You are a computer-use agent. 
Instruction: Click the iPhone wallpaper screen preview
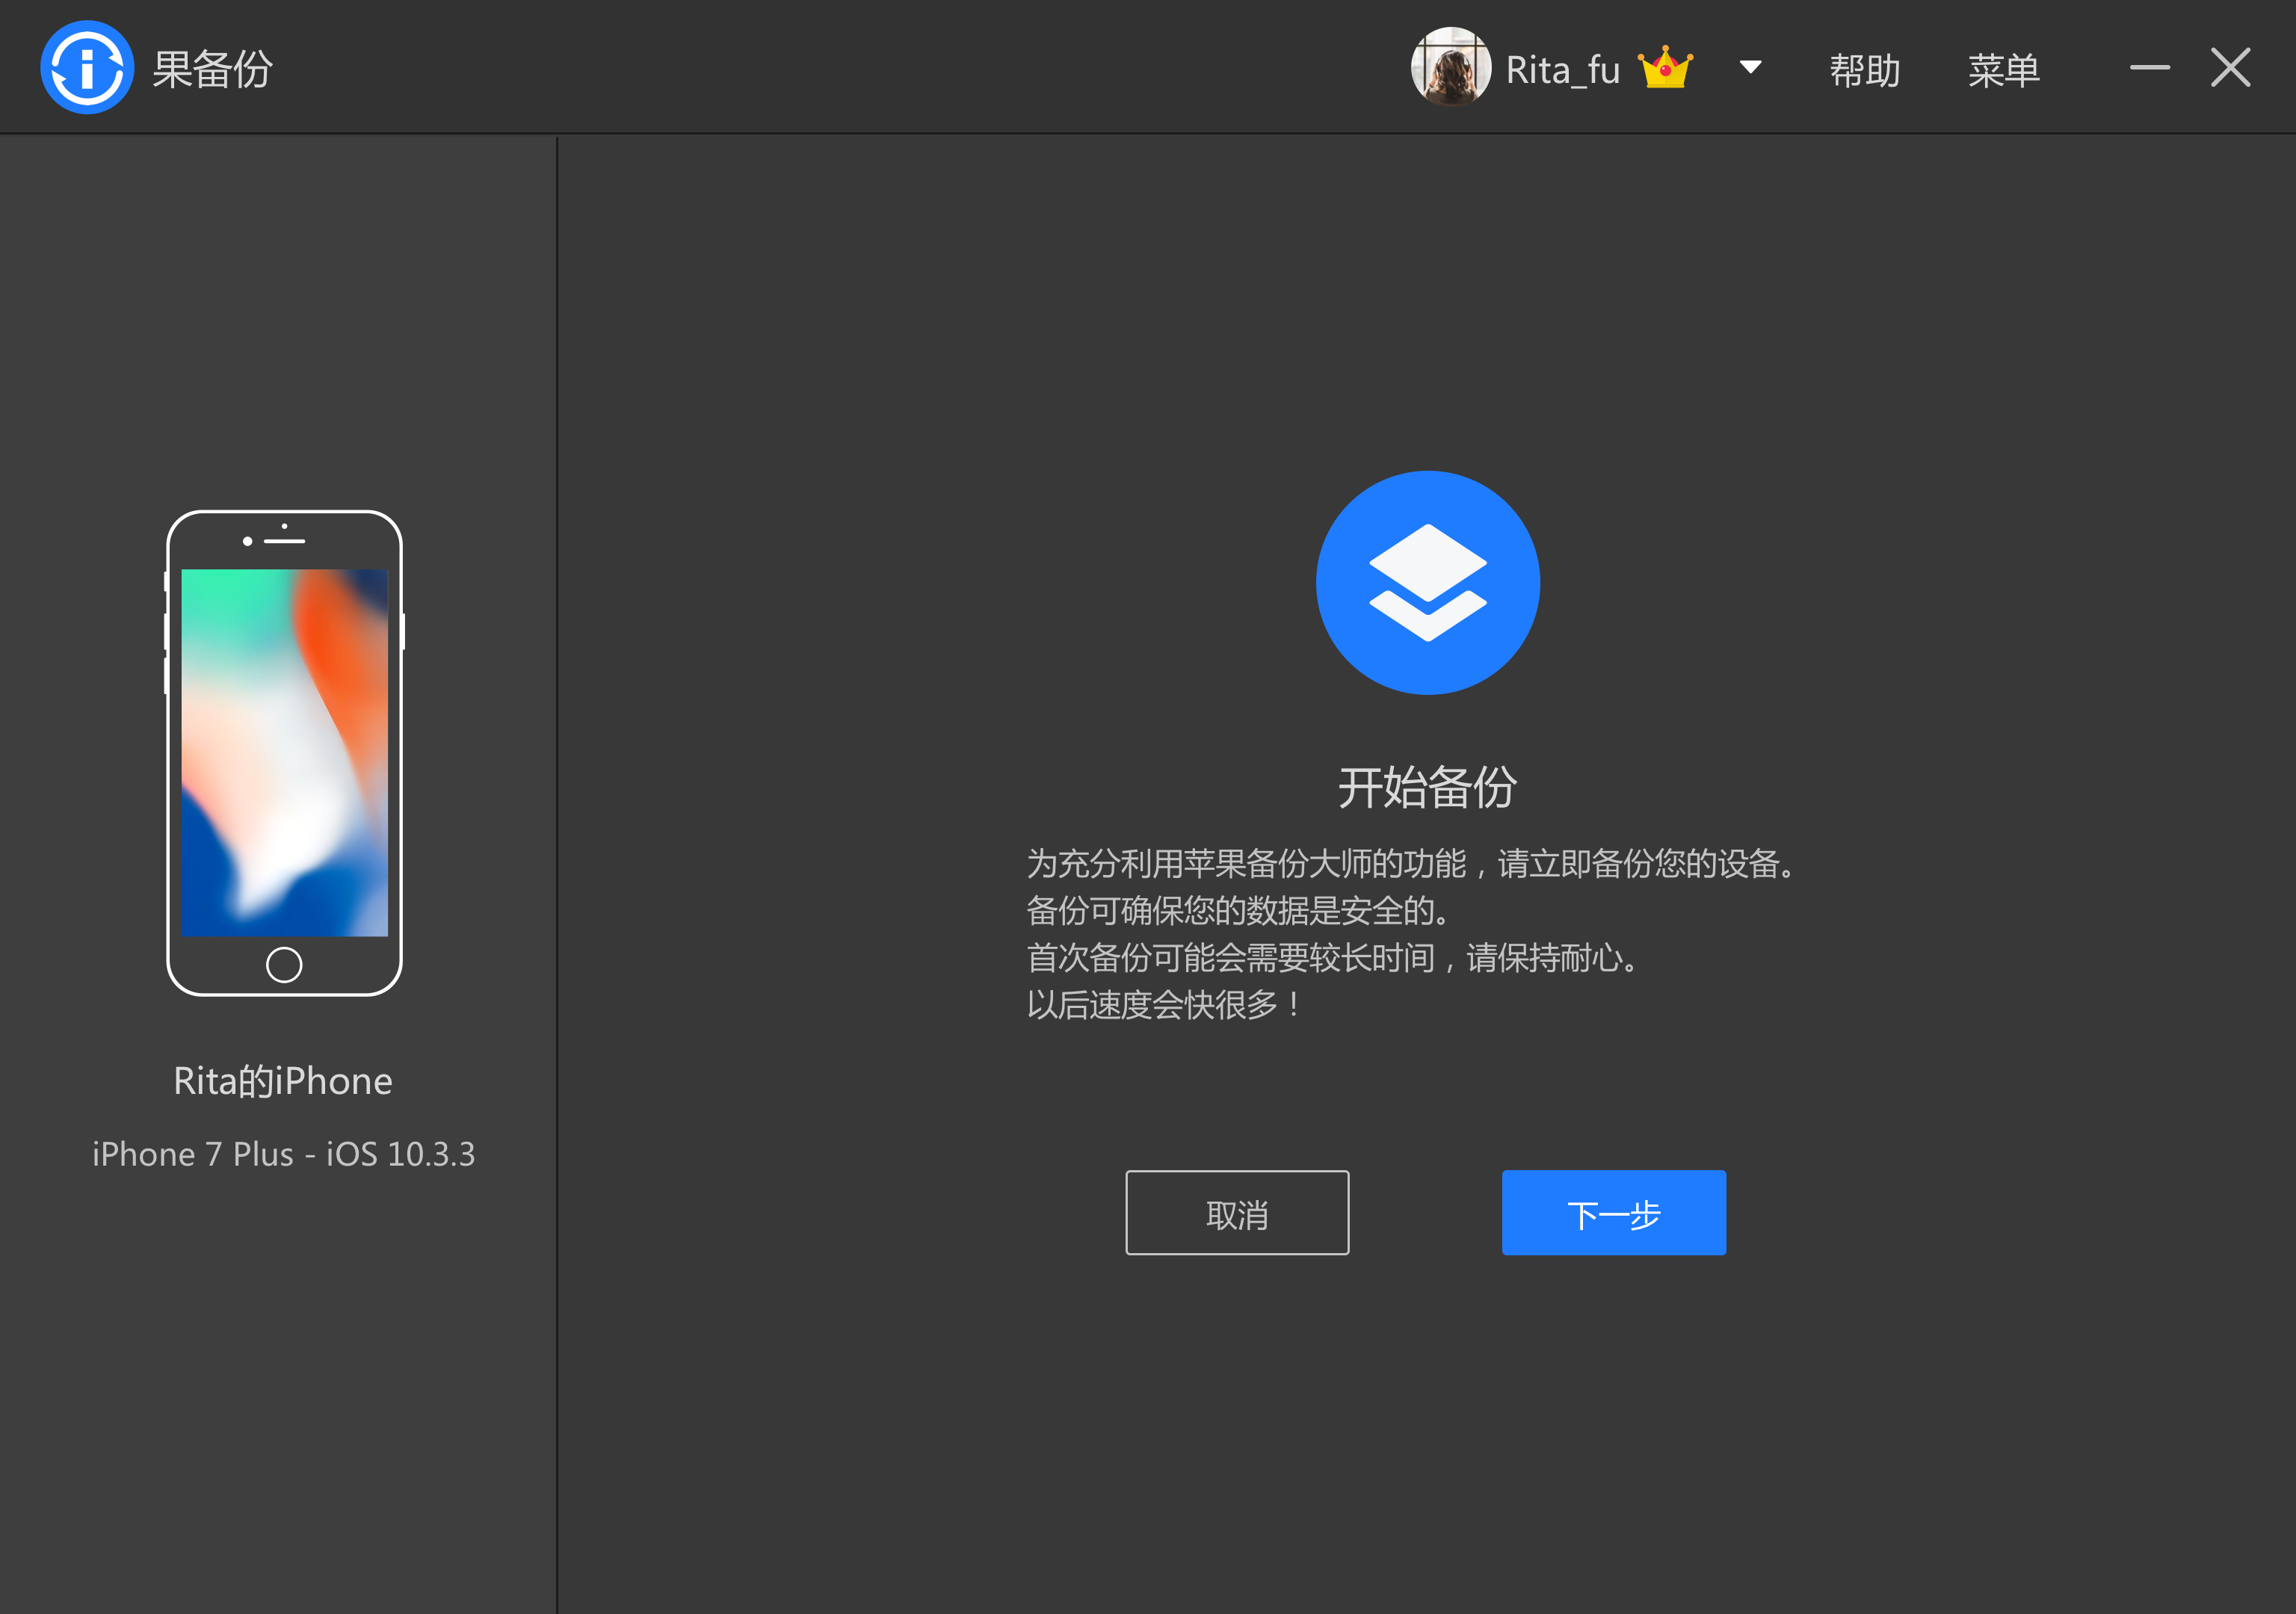284,753
